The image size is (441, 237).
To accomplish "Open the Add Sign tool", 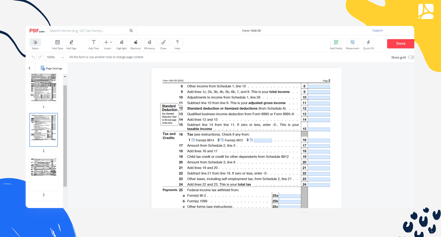I will pos(71,42).
